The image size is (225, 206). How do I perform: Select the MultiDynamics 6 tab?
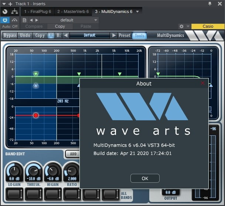pyautogui.click(x=114, y=11)
